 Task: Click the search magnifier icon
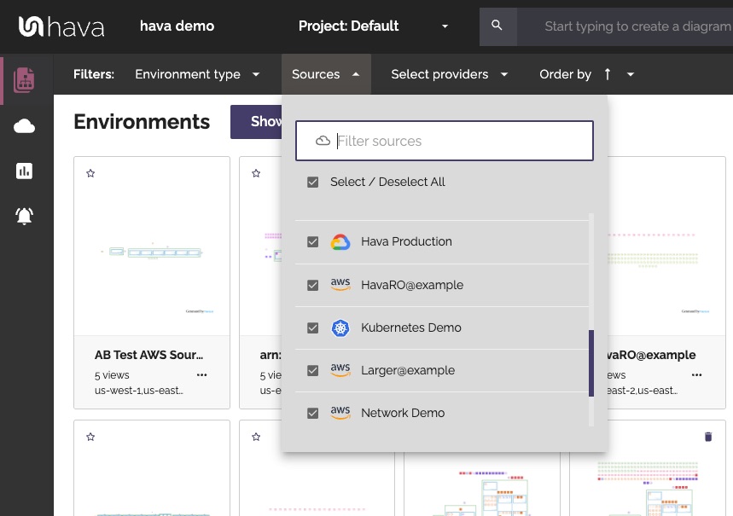[x=497, y=26]
